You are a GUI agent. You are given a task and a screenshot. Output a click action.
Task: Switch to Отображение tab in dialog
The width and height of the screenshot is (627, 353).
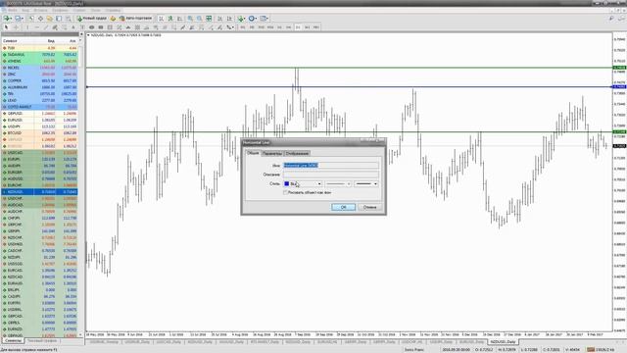[297, 153]
